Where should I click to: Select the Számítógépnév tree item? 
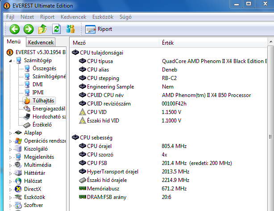click(x=49, y=76)
